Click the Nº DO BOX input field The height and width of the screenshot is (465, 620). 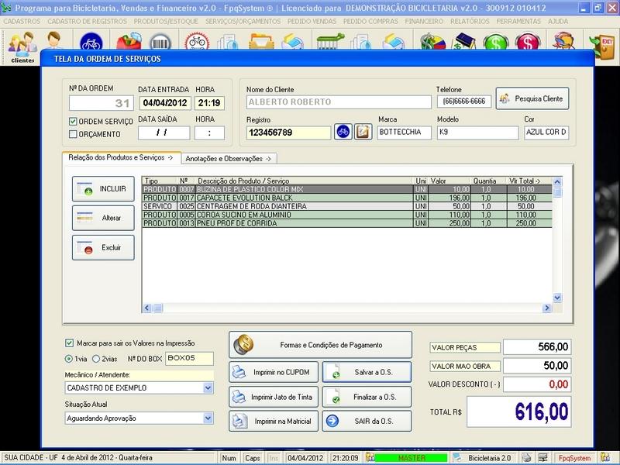[189, 359]
